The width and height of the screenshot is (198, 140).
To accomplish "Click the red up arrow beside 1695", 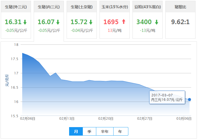I will tap(123, 22).
